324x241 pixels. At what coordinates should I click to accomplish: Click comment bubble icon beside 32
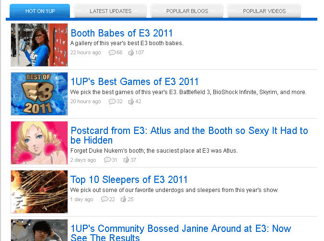112,101
